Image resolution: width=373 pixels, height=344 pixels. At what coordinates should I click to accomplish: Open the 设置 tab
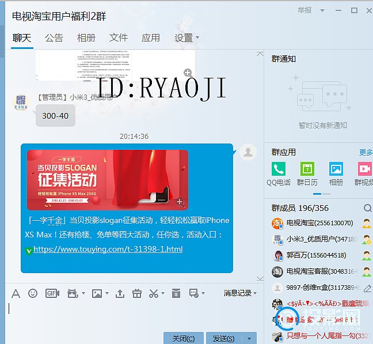coord(184,38)
